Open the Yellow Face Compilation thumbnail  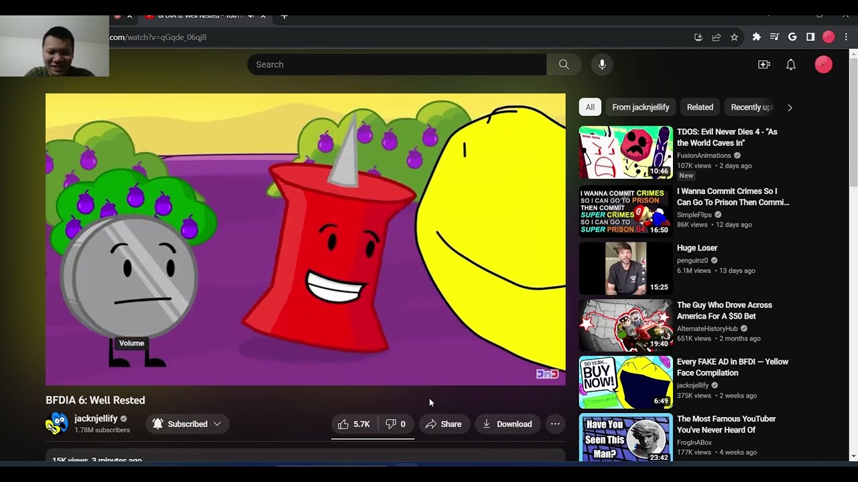625,382
